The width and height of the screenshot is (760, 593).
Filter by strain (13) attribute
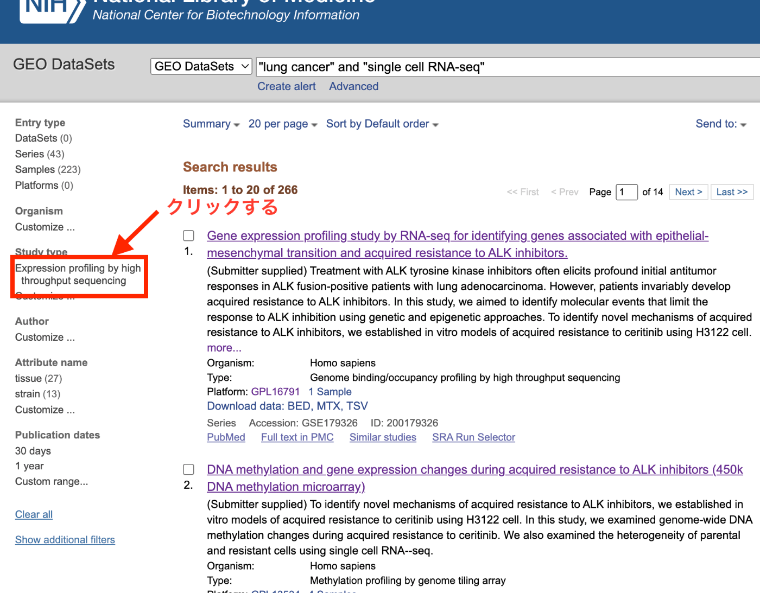click(x=37, y=394)
